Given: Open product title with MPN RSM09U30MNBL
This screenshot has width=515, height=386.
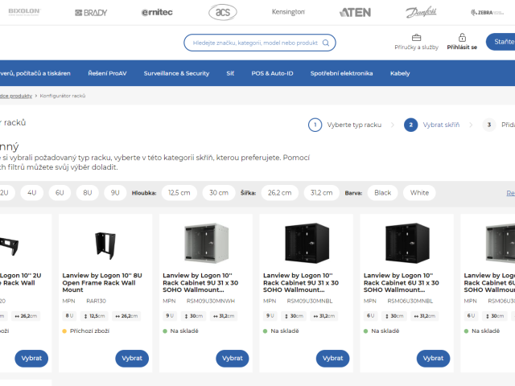Looking at the screenshot, I should [301, 282].
